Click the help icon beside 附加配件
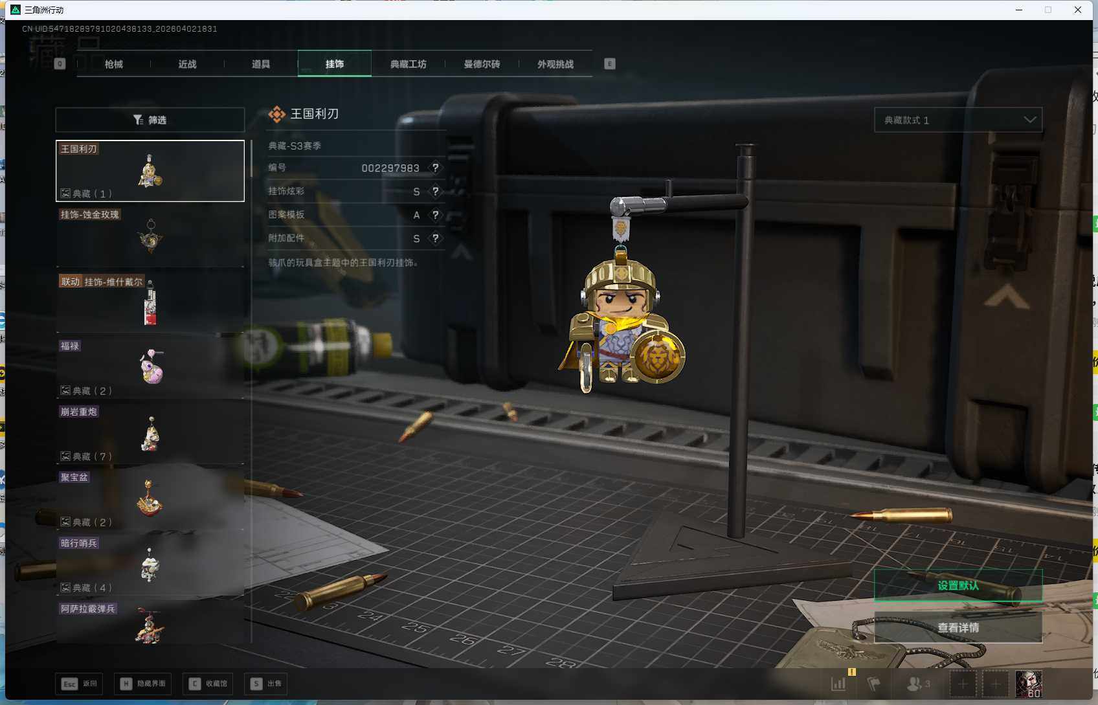The image size is (1098, 705). [436, 238]
